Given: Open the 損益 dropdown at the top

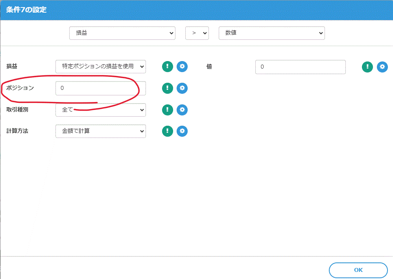Looking at the screenshot, I should pos(122,33).
